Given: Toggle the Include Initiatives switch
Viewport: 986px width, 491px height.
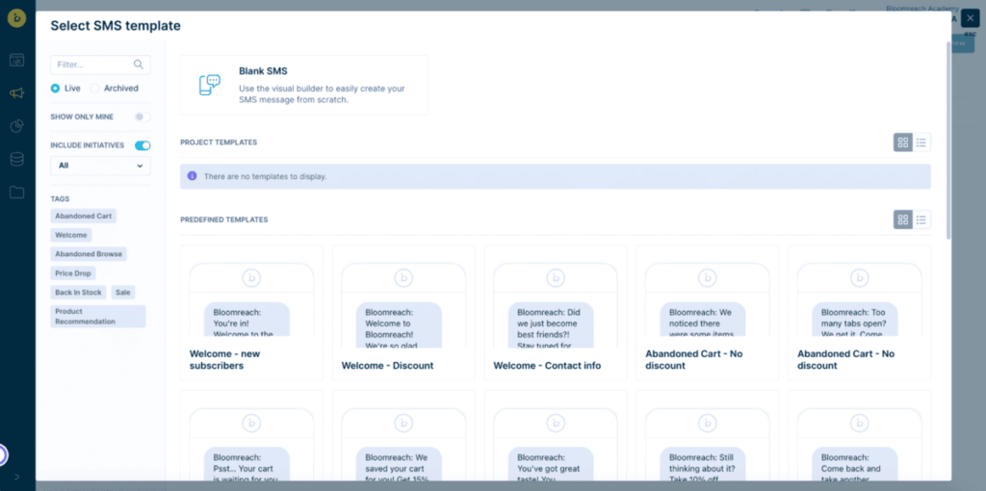Looking at the screenshot, I should [143, 145].
